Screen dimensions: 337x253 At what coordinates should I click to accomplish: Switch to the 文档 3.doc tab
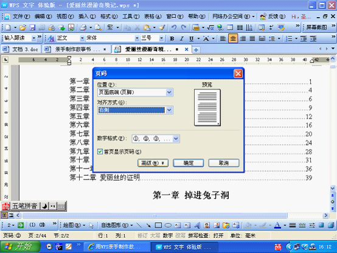(x=21, y=49)
